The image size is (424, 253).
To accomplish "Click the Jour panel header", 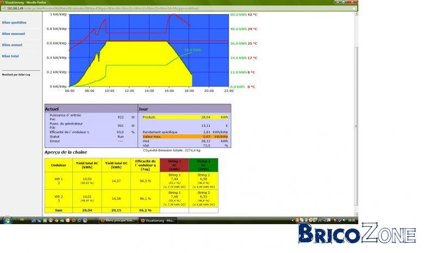I will 184,109.
